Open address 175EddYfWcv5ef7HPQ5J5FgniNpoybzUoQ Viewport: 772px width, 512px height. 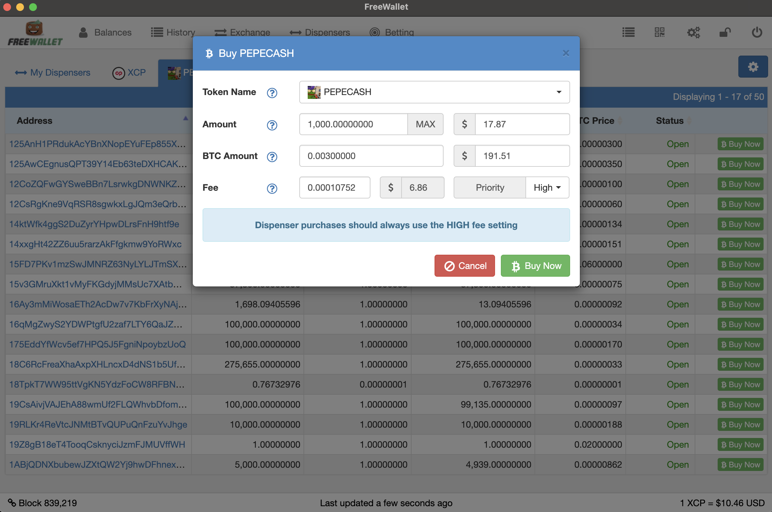point(97,344)
